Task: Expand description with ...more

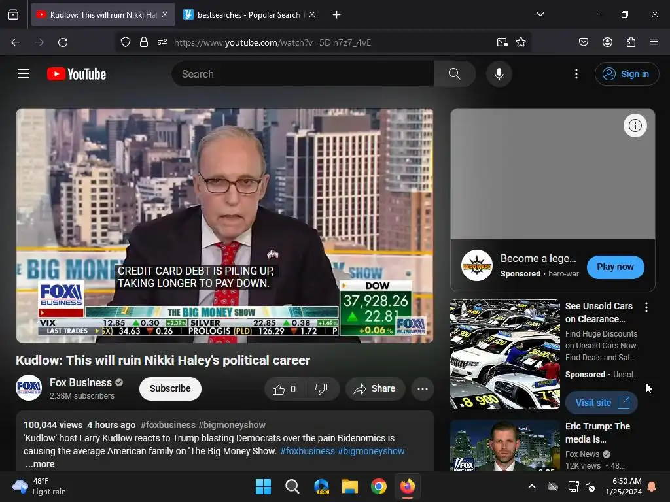Action: [x=40, y=464]
